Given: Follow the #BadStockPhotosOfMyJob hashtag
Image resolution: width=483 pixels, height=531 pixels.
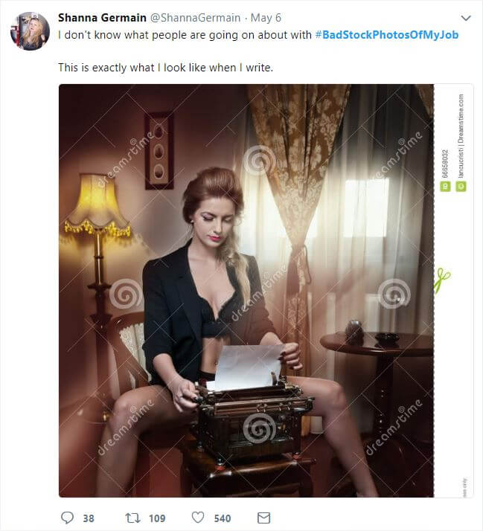Looking at the screenshot, I should 387,34.
